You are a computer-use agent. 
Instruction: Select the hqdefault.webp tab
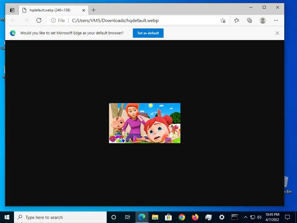pyautogui.click(x=54, y=10)
